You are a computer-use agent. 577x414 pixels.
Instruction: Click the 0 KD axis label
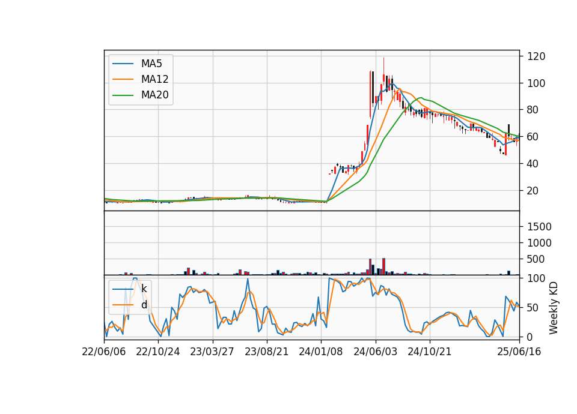click(530, 337)
